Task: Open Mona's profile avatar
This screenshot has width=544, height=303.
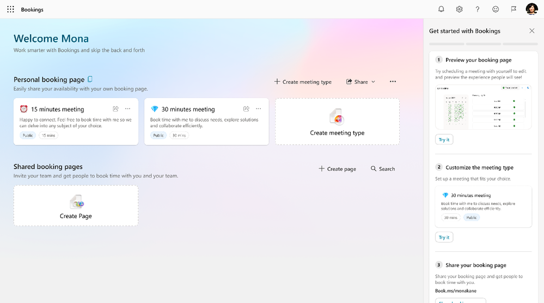Action: (531, 9)
